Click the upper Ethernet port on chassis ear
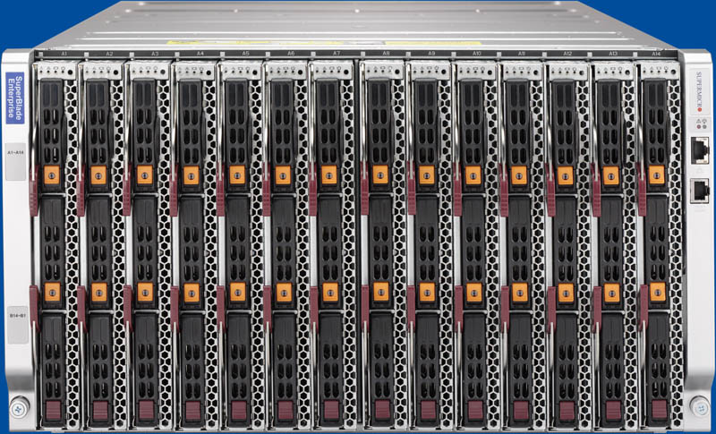Screen dimensions: 716x434 700,150
